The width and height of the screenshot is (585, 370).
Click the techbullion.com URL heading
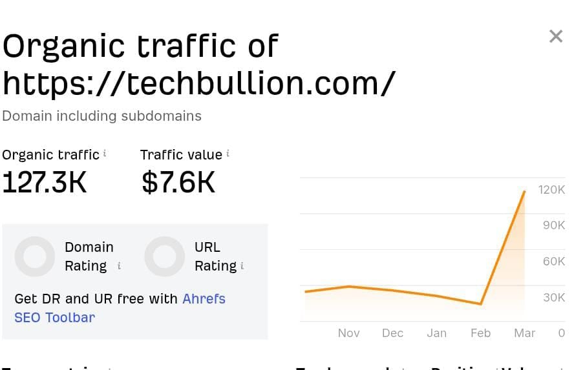(198, 83)
